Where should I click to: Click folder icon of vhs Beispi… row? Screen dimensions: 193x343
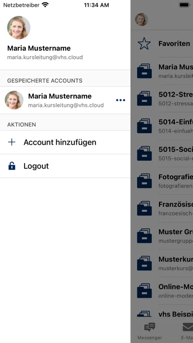pos(144,314)
